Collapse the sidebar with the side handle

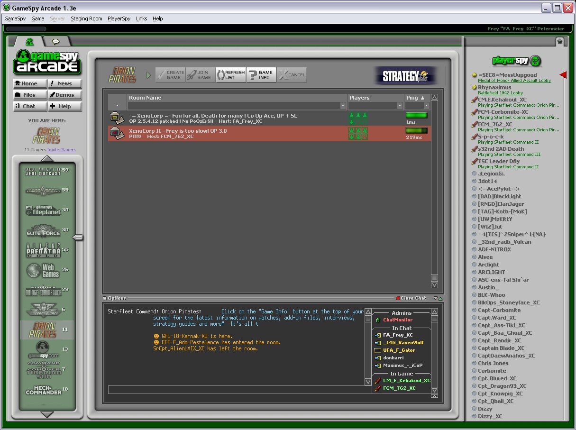click(x=78, y=237)
